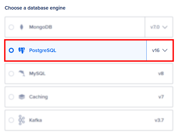
Task: Expand the PostgreSQL v16 version dropdown
Action: (159, 50)
